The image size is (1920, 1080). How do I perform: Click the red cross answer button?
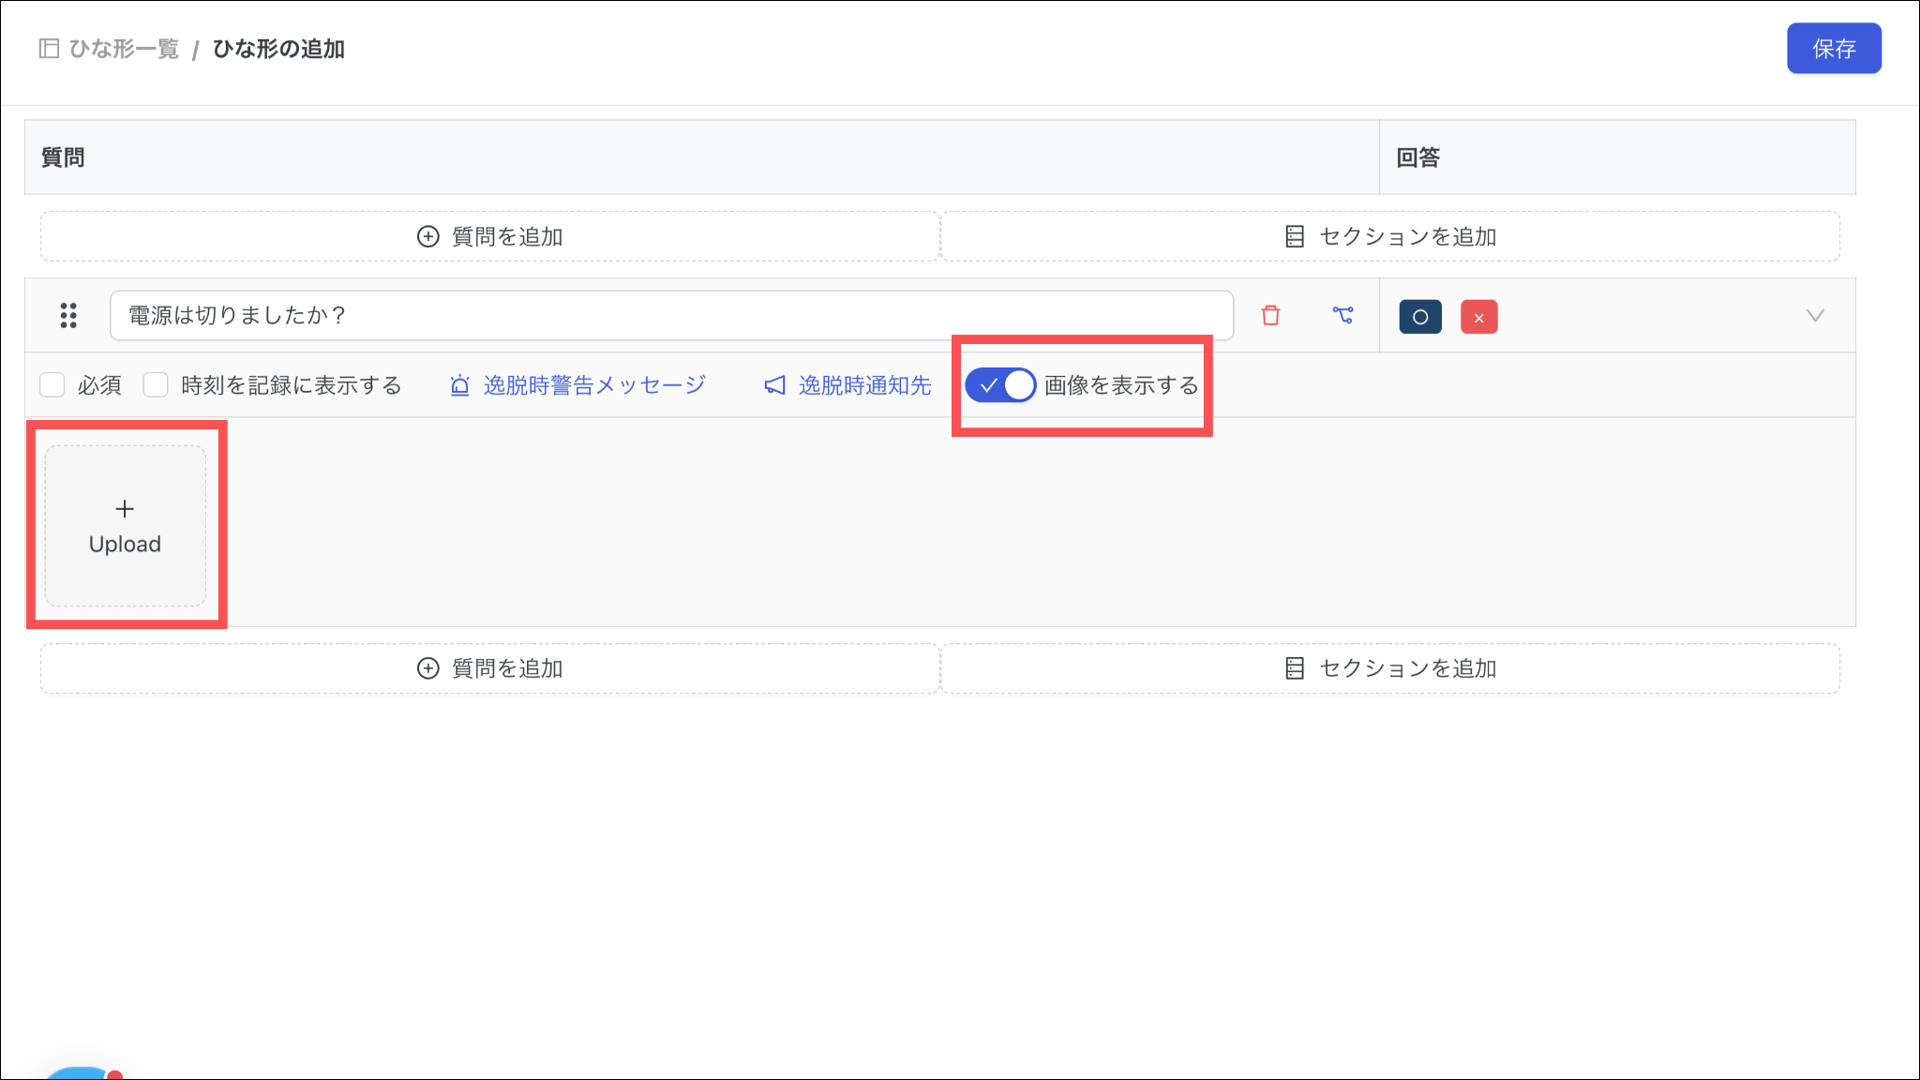(1478, 317)
